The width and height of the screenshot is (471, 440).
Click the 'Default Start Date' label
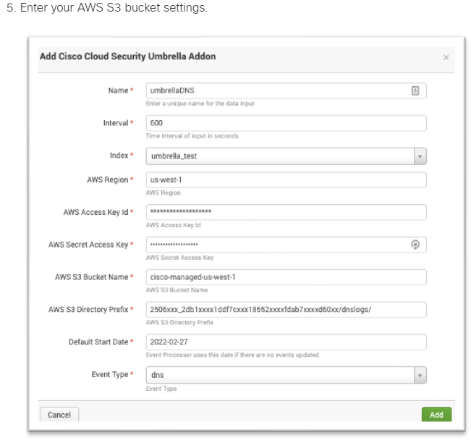[x=98, y=342]
